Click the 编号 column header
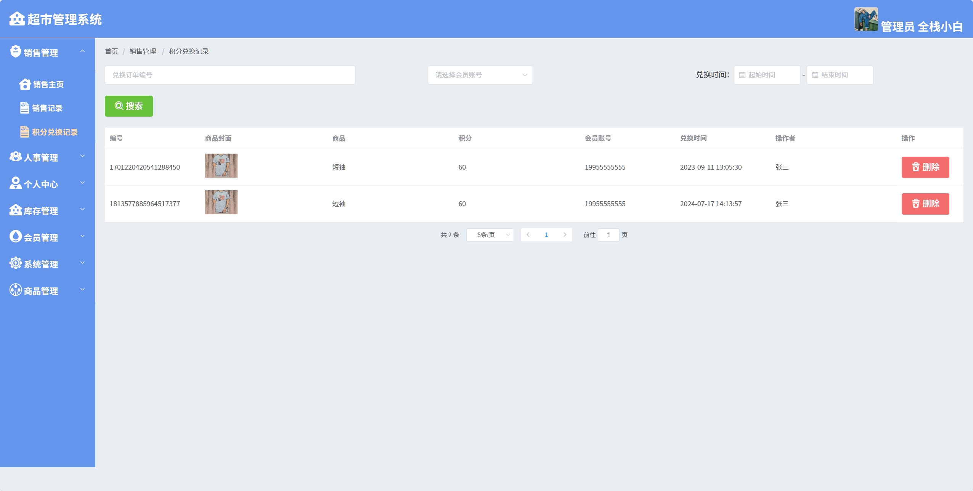Screen dimensions: 973x491 click(116, 138)
